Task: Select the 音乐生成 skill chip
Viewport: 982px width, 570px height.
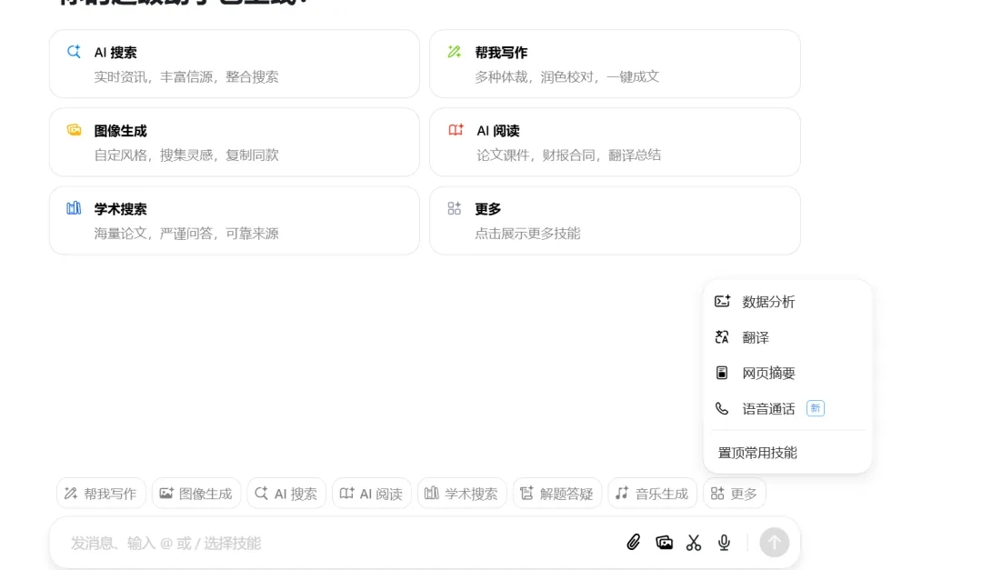Action: (x=652, y=494)
